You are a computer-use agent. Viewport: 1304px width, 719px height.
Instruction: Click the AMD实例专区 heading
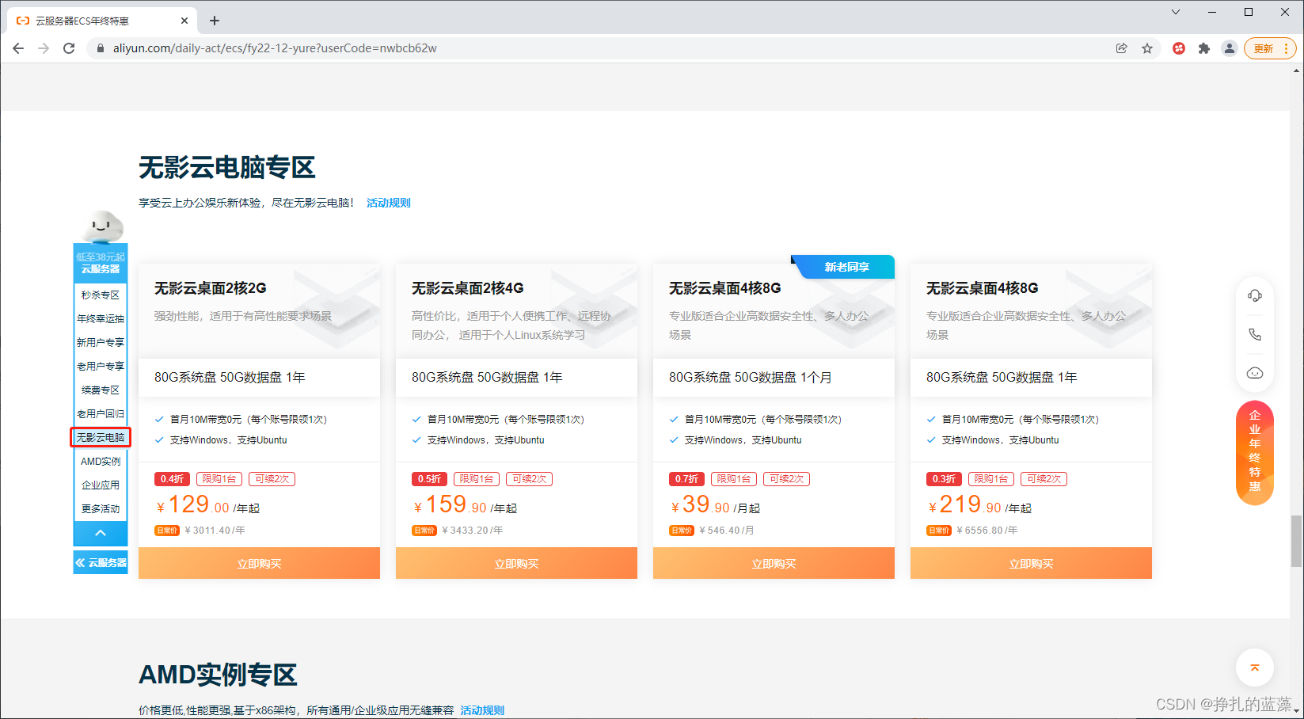tap(218, 675)
